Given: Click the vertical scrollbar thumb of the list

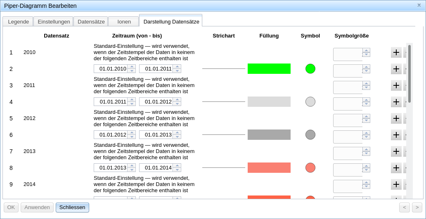Looking at the screenshot, I should [x=409, y=74].
